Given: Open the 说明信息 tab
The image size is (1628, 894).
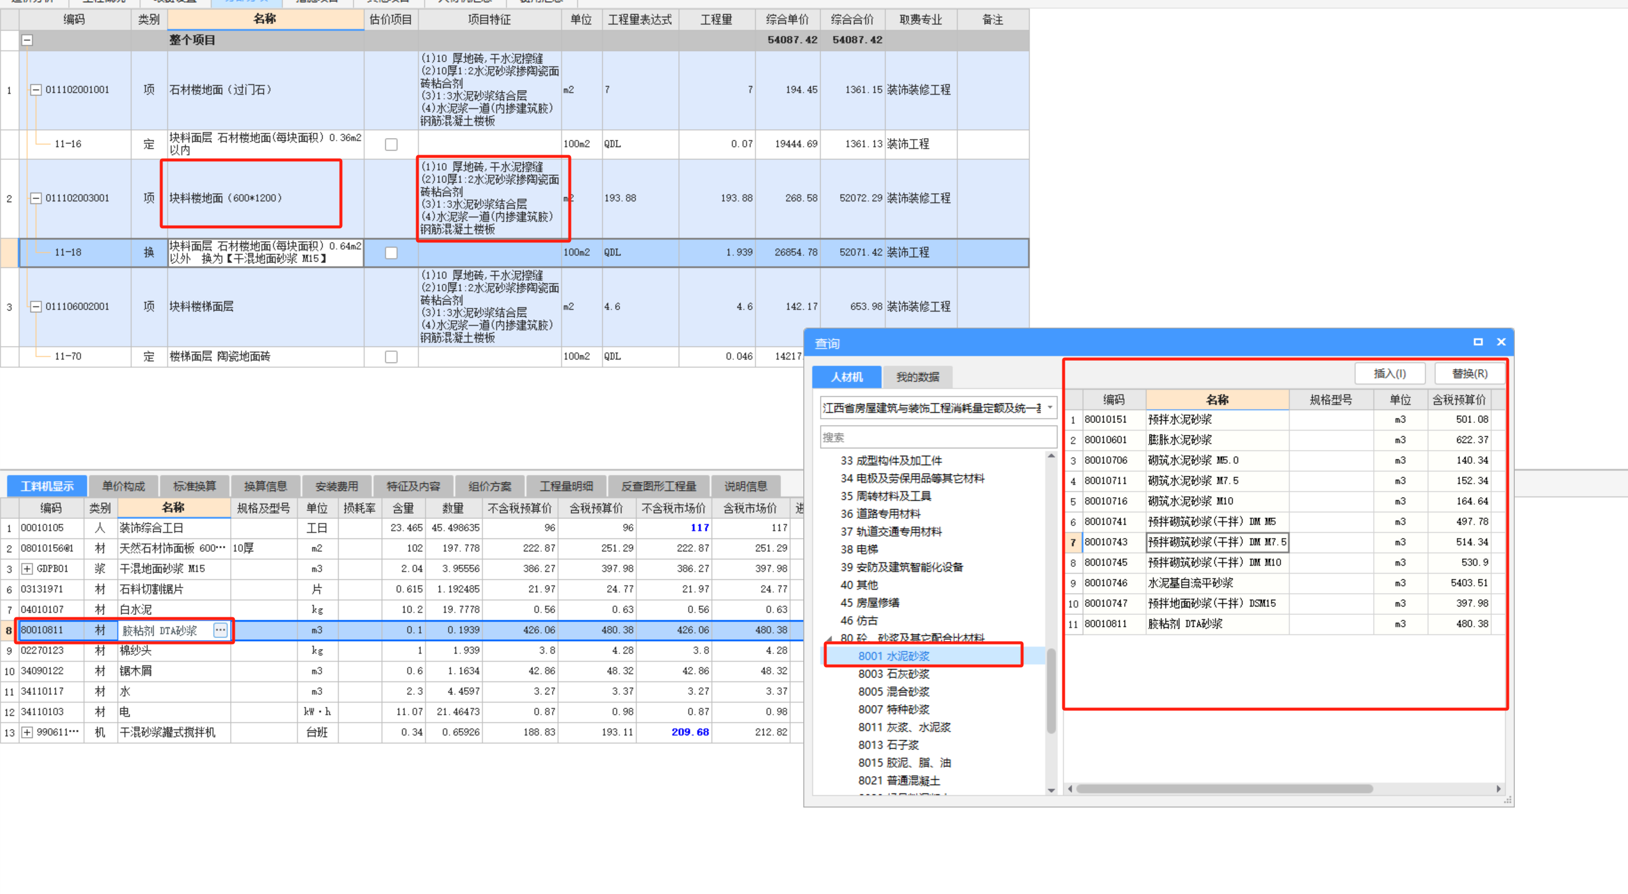Looking at the screenshot, I should pyautogui.click(x=745, y=486).
